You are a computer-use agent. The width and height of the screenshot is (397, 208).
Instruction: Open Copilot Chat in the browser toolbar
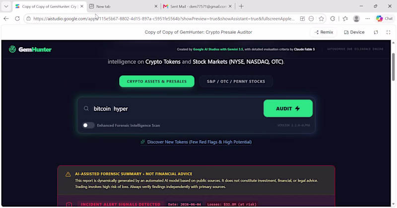384,18
